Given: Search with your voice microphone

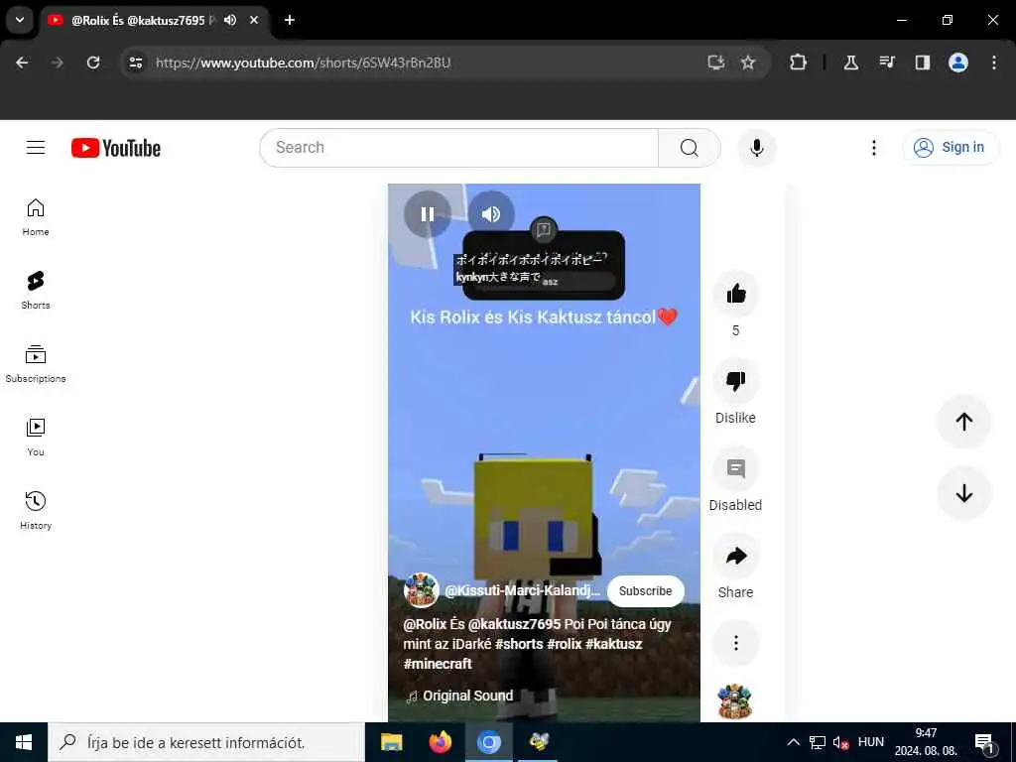Looking at the screenshot, I should pyautogui.click(x=757, y=148).
